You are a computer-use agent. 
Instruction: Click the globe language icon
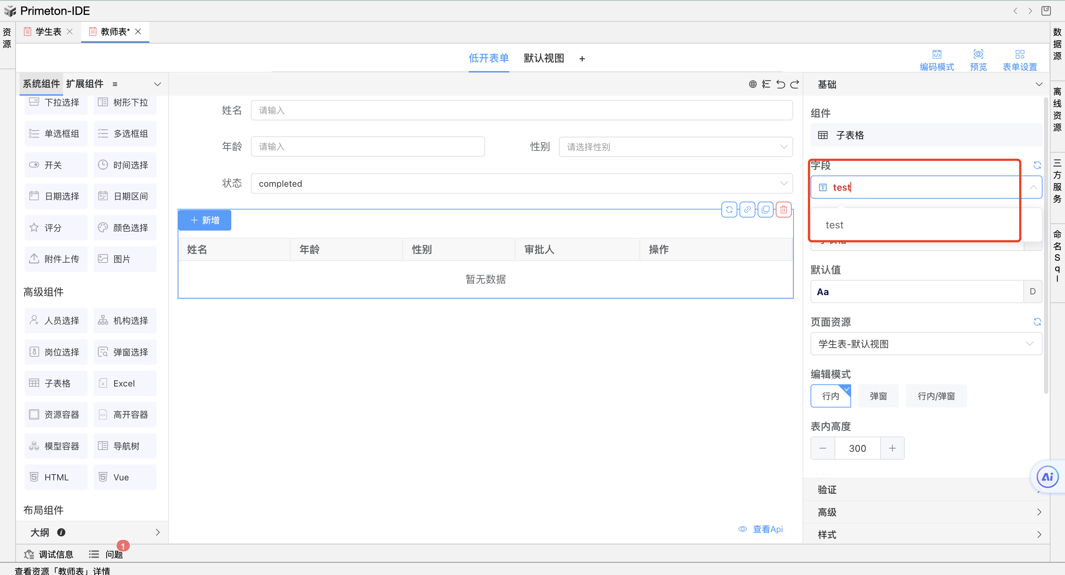pyautogui.click(x=753, y=84)
